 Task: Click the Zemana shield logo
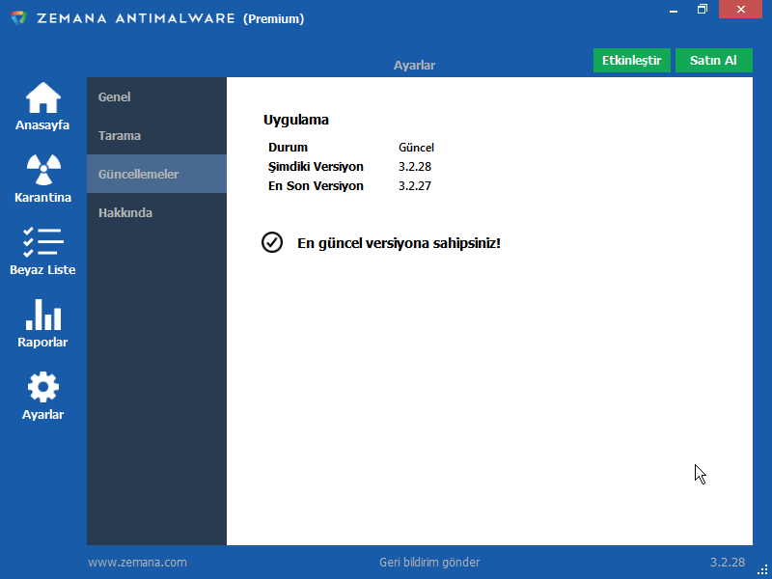(18, 18)
